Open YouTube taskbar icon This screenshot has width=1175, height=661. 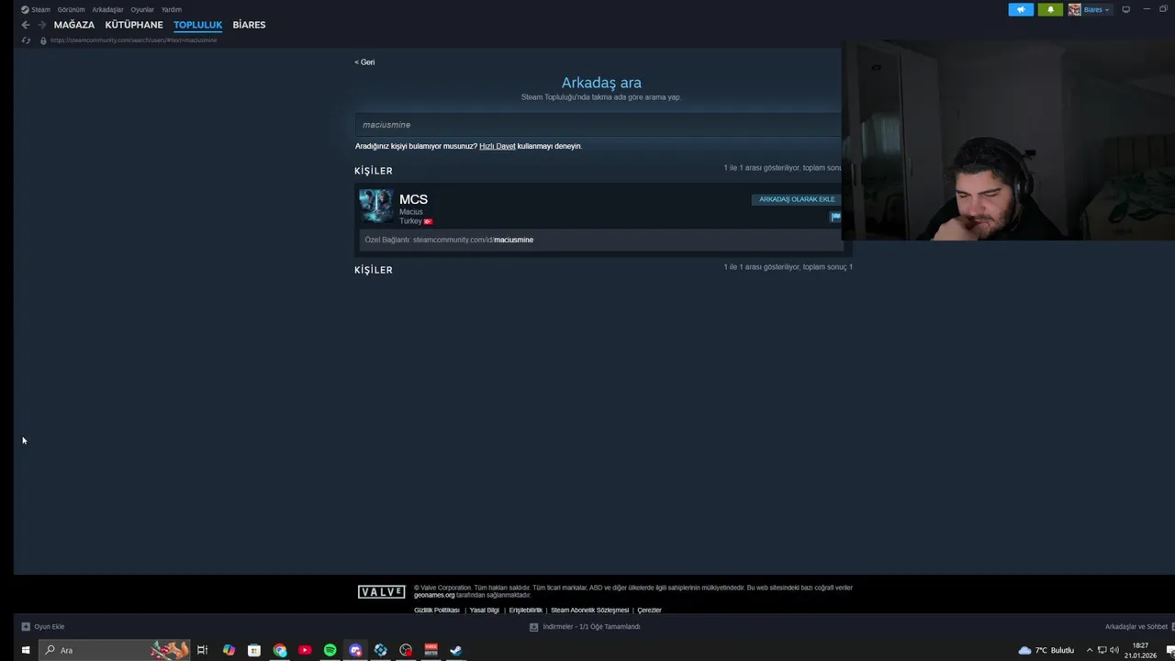(x=305, y=650)
